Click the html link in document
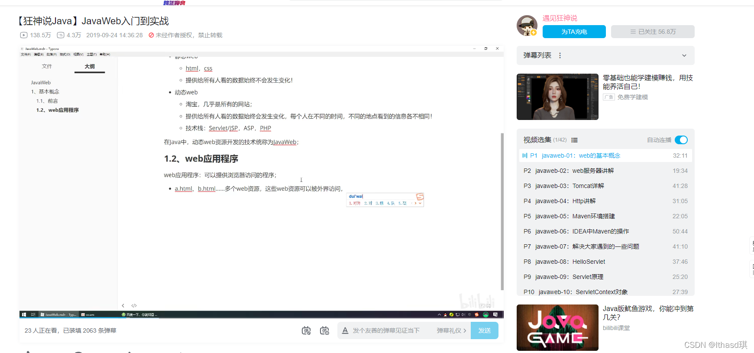The height and width of the screenshot is (353, 754). click(192, 68)
